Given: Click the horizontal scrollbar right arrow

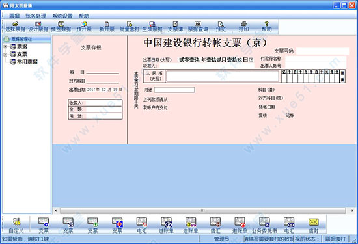Looking at the screenshot, I should point(352,210).
